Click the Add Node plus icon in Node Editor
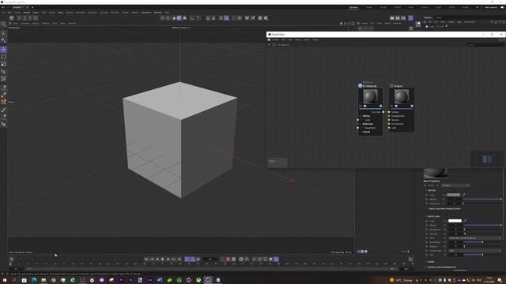This screenshot has width=506, height=284. tap(269, 45)
